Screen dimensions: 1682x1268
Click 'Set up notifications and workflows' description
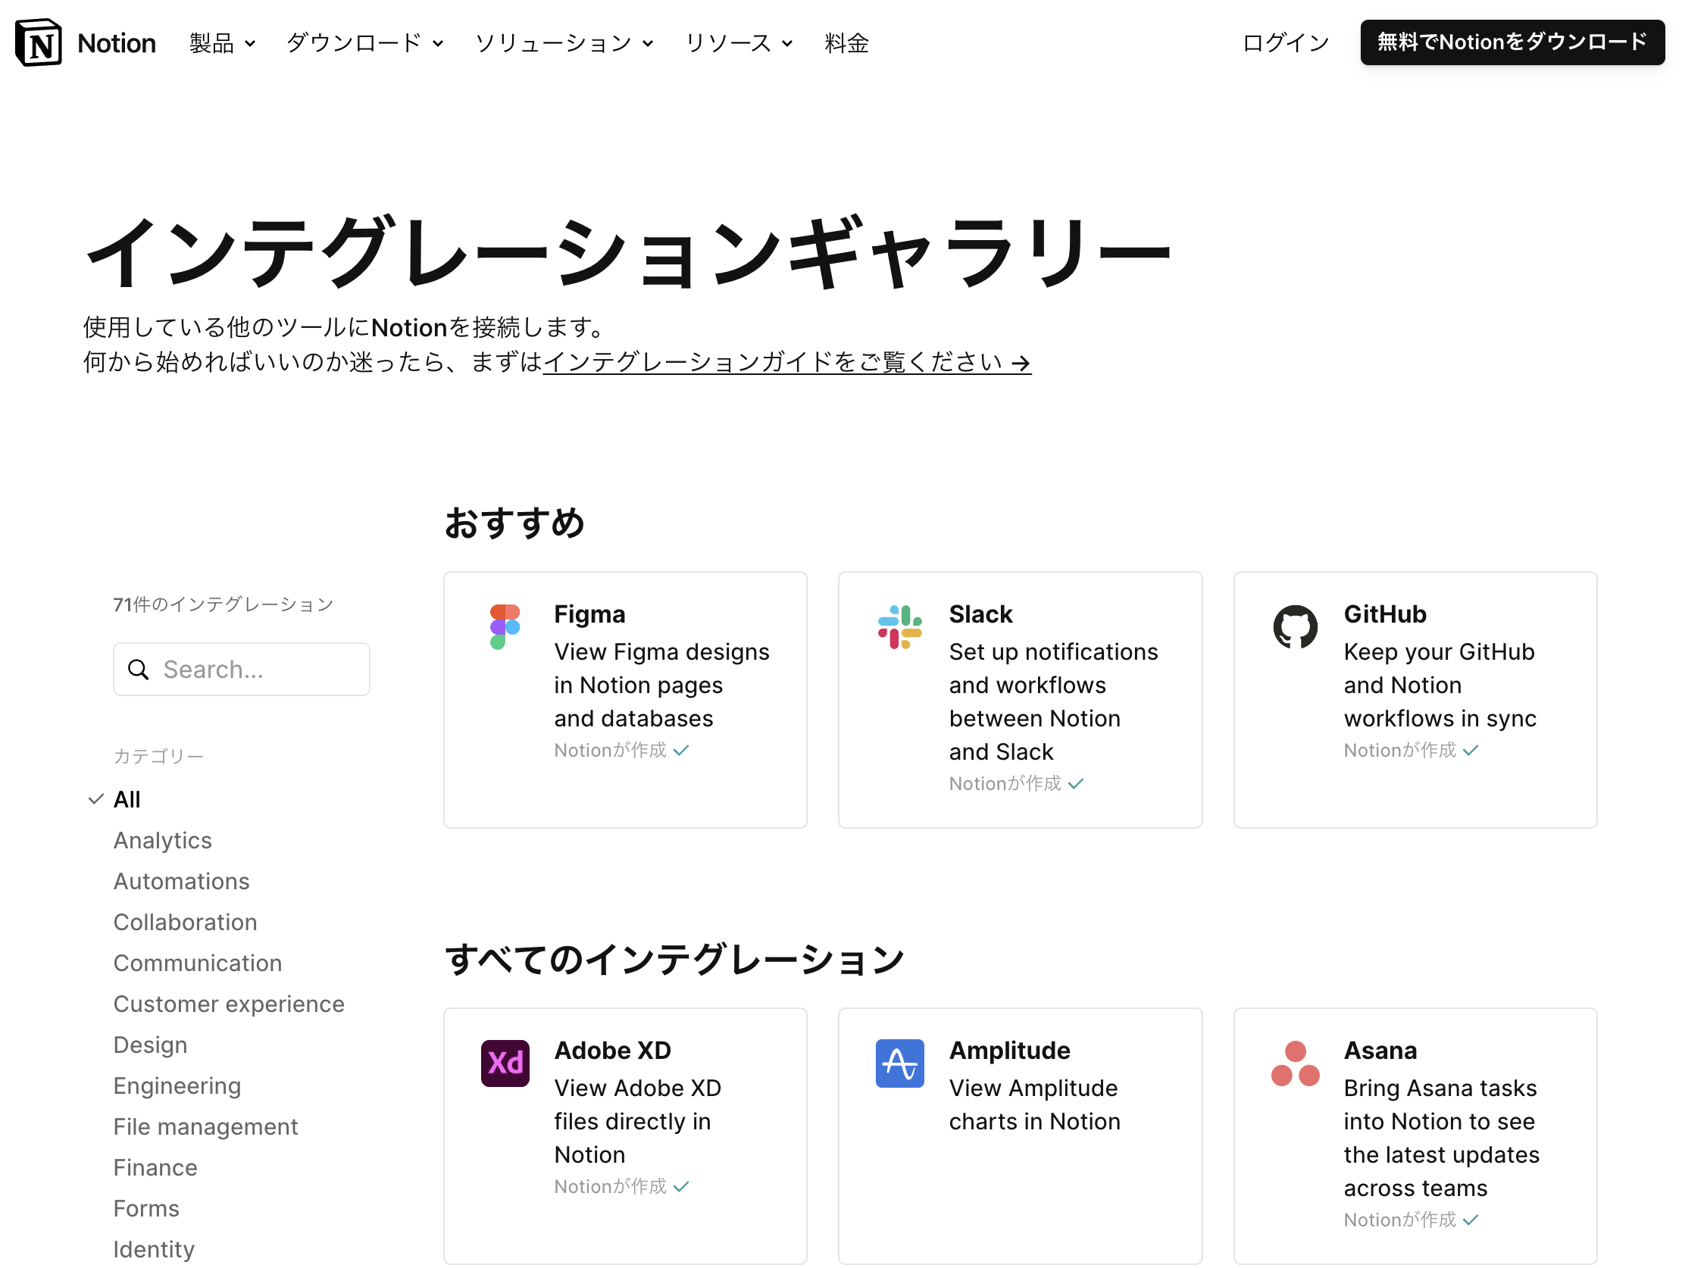pos(1053,701)
